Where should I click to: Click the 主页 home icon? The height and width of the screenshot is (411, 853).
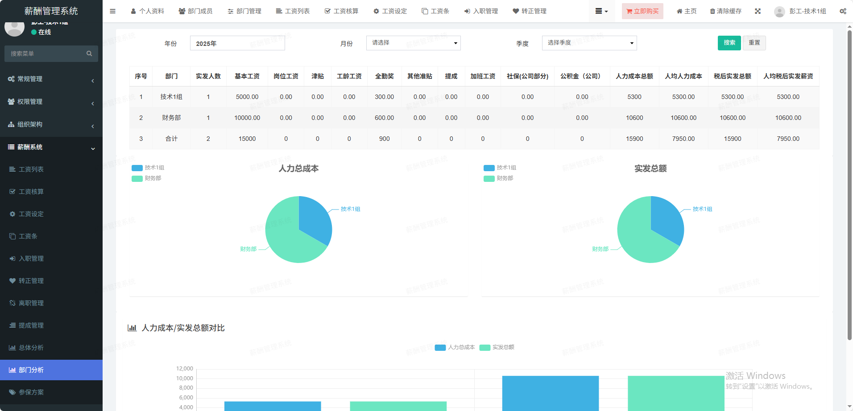coord(679,11)
